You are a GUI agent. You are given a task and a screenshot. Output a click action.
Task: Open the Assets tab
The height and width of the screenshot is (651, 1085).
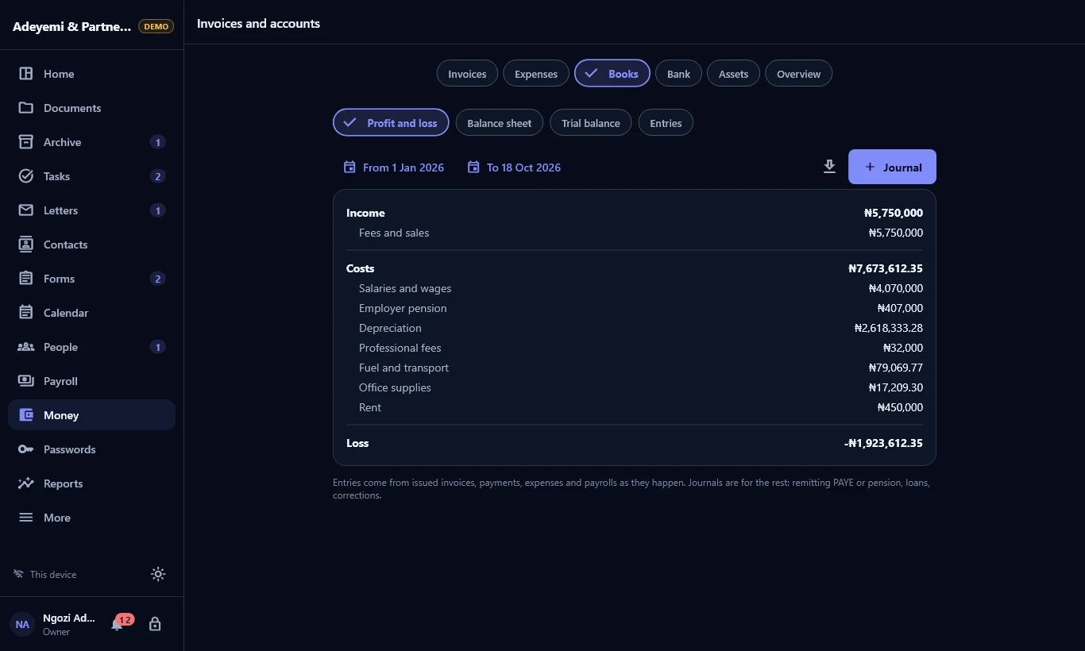point(733,74)
